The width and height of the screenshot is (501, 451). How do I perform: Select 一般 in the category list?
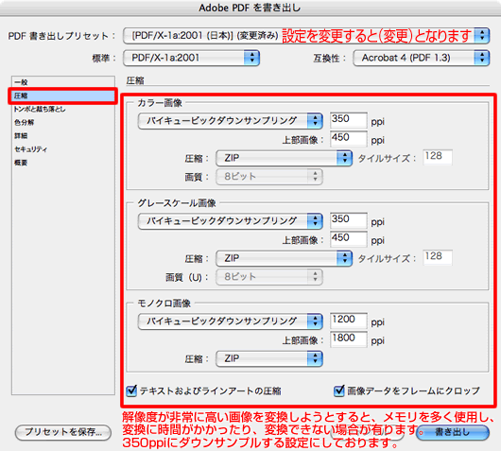tap(63, 82)
